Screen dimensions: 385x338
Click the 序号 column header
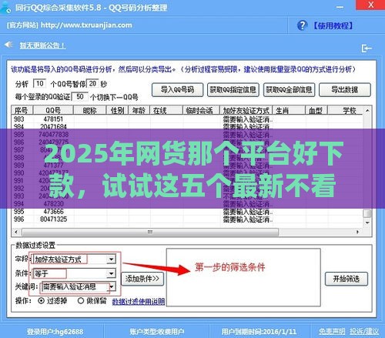coord(22,110)
